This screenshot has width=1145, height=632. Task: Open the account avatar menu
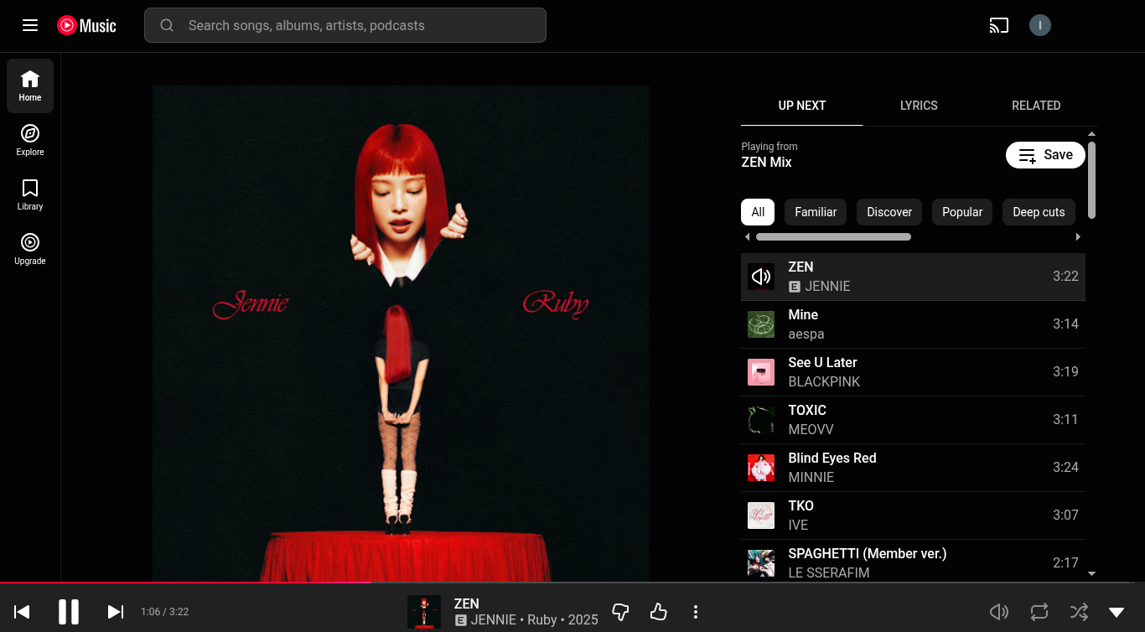point(1040,25)
